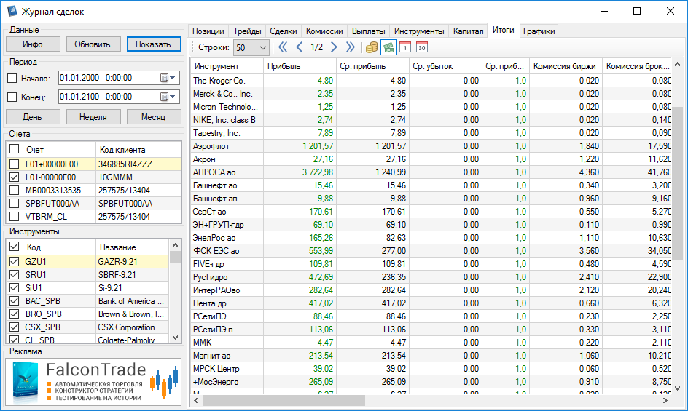This screenshot has width=688, height=411.
Task: Click the instruments list scrollbar thumb
Action: point(175,258)
